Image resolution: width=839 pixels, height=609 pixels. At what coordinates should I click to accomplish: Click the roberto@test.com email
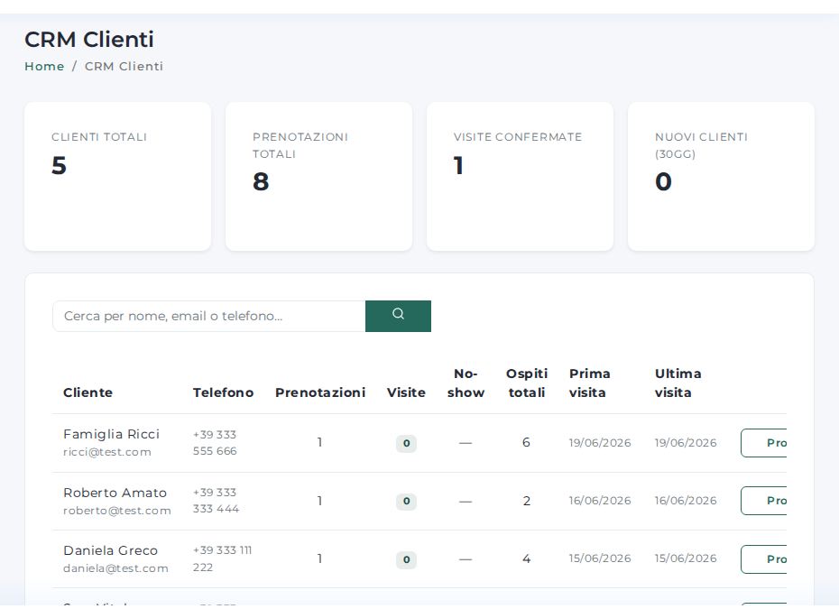117,511
